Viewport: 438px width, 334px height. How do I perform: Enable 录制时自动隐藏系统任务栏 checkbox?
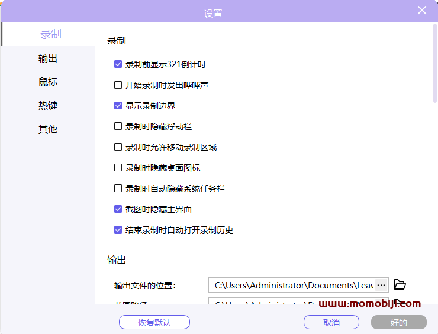tap(118, 189)
